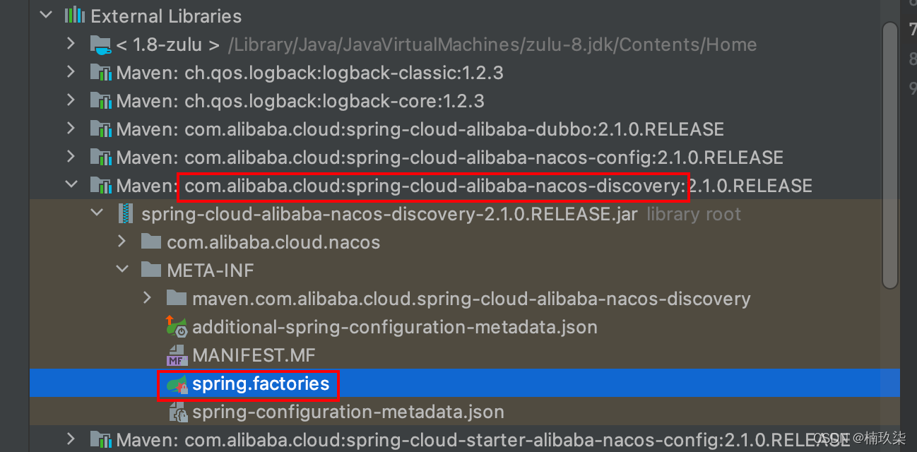Select the spring-configuration-metadata.json file
The image size is (917, 452).
click(x=348, y=412)
